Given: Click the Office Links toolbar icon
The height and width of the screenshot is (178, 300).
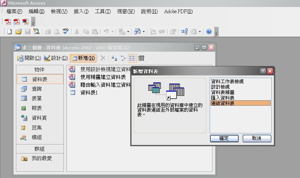Looking at the screenshot, I should pyautogui.click(x=121, y=31).
